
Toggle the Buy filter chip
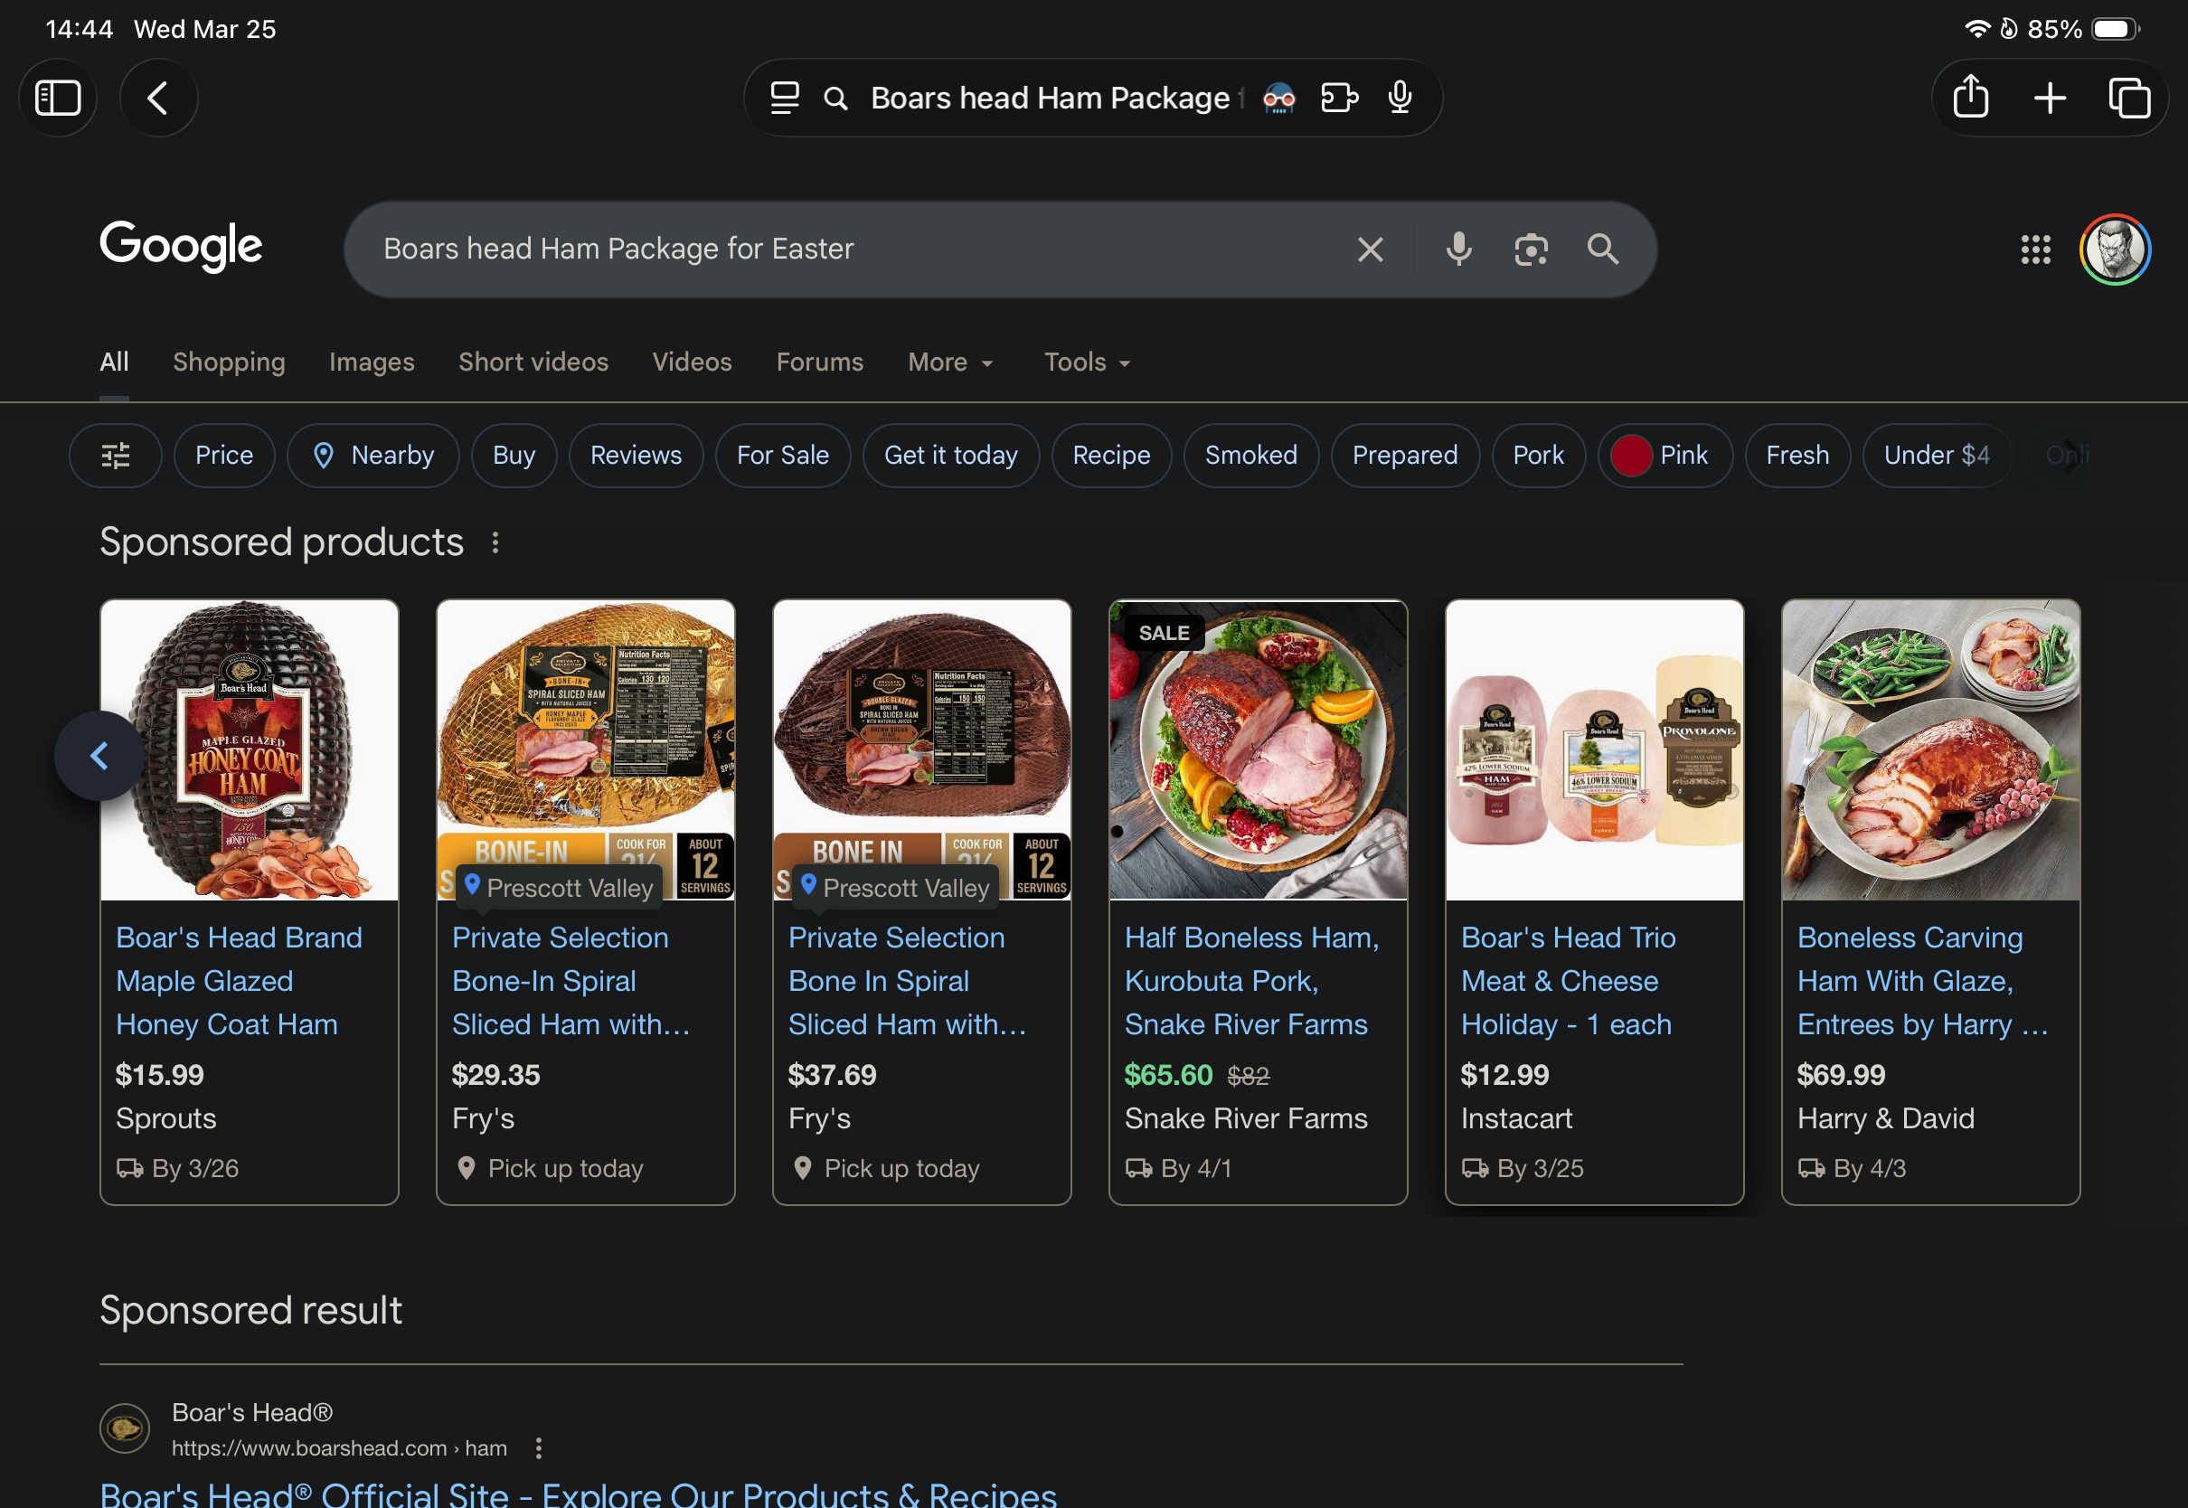514,456
